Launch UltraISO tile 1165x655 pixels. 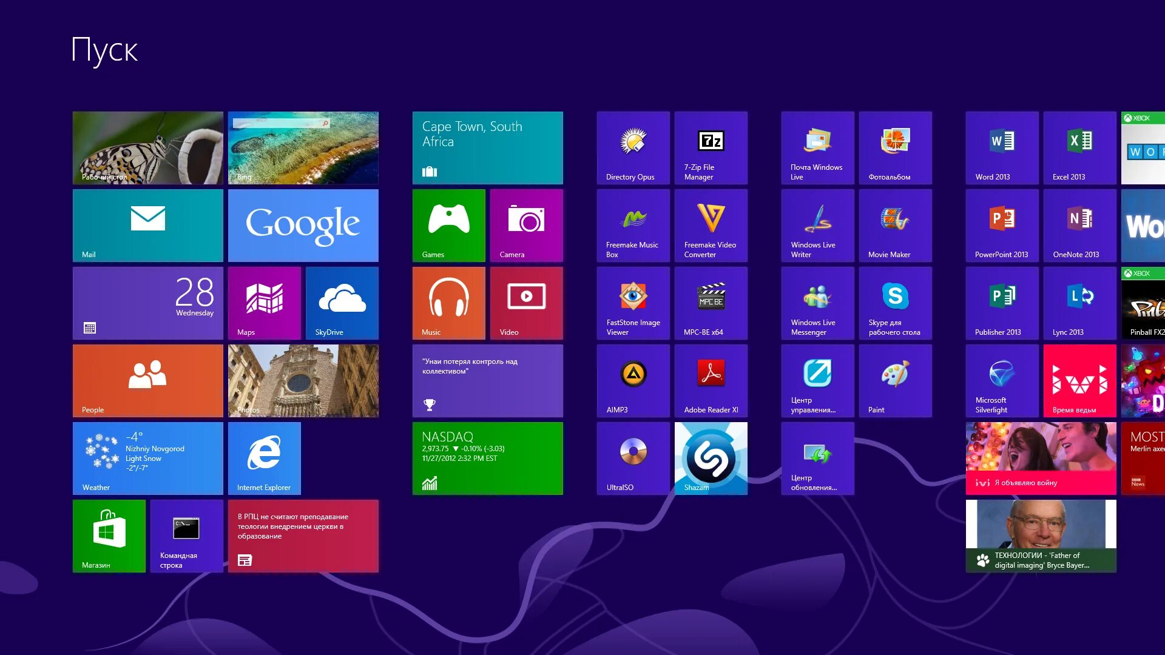pos(633,458)
